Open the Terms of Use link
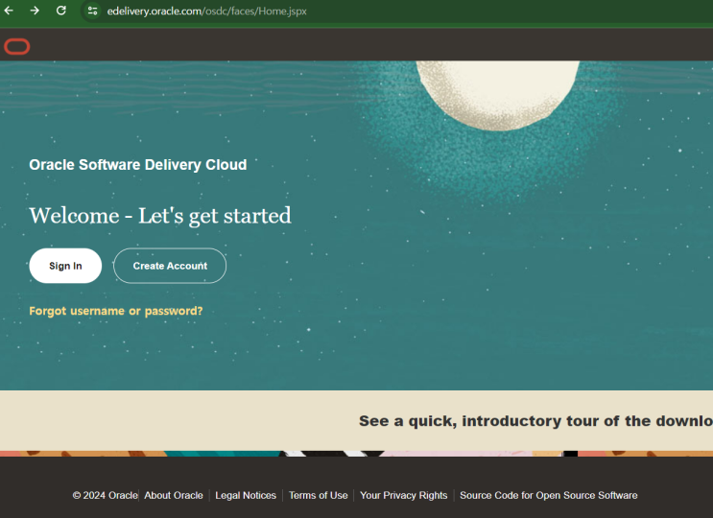The image size is (713, 518). [x=319, y=495]
